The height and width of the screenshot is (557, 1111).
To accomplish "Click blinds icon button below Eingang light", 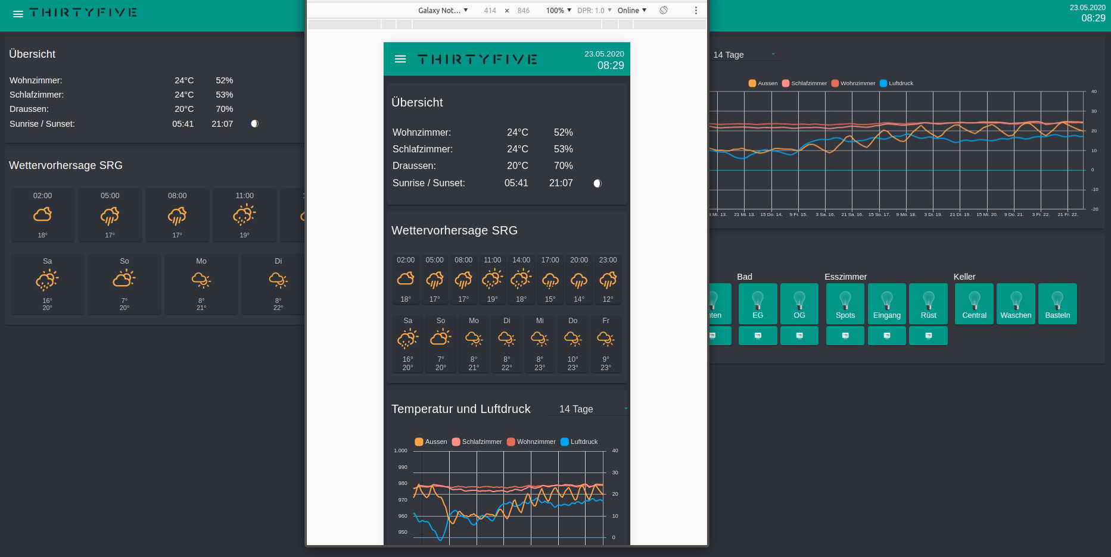I will (x=887, y=336).
